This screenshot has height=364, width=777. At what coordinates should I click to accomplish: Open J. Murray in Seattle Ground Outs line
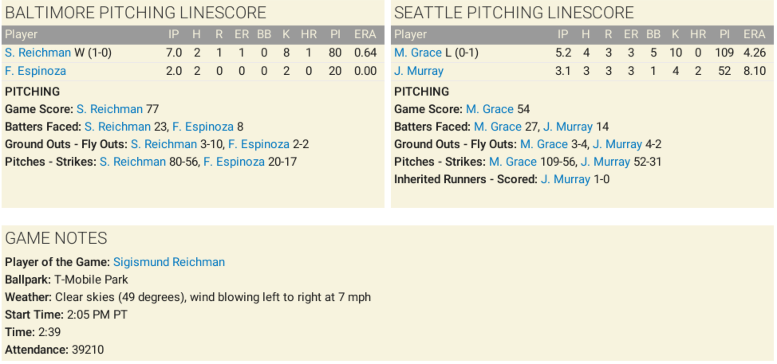(617, 144)
